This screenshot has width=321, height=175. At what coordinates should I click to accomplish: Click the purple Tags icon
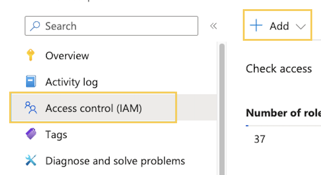click(31, 134)
